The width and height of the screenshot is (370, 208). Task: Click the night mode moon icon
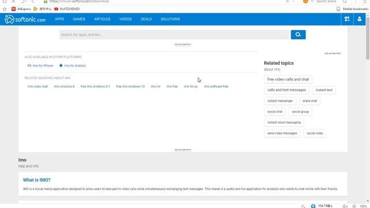[303, 206]
